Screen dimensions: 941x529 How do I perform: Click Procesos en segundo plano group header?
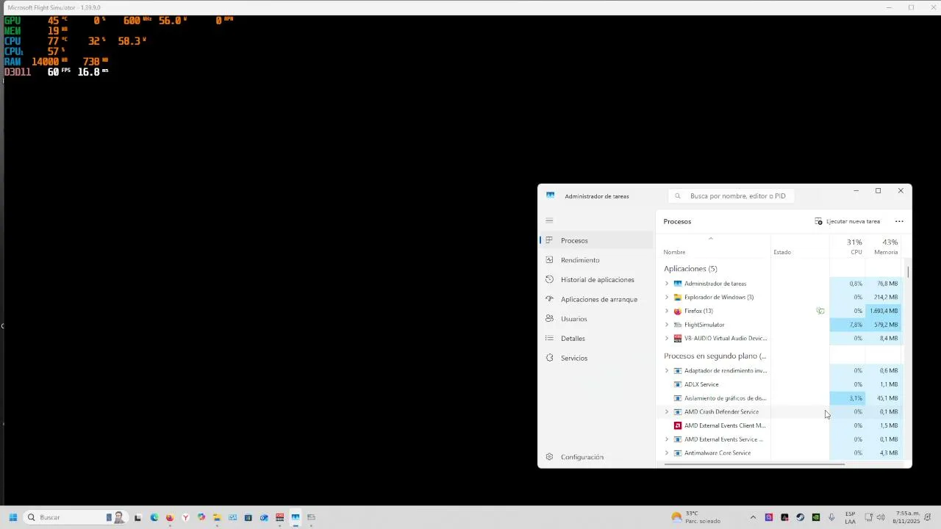point(715,356)
